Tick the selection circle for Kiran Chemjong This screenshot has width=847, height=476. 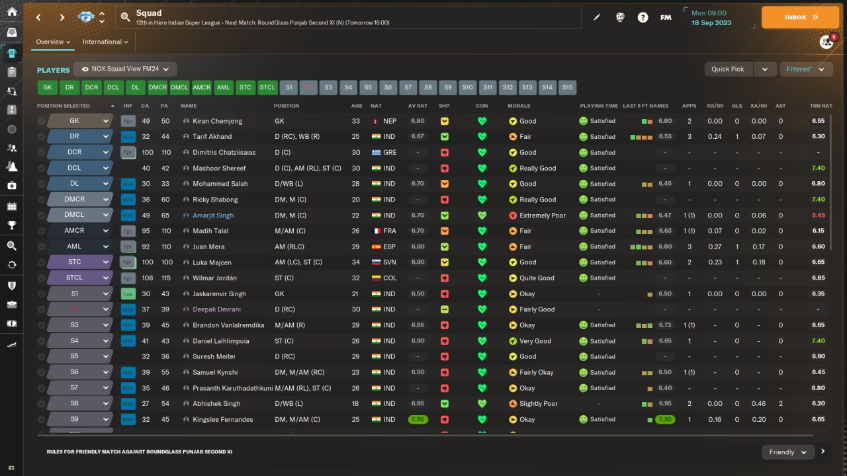tap(42, 121)
